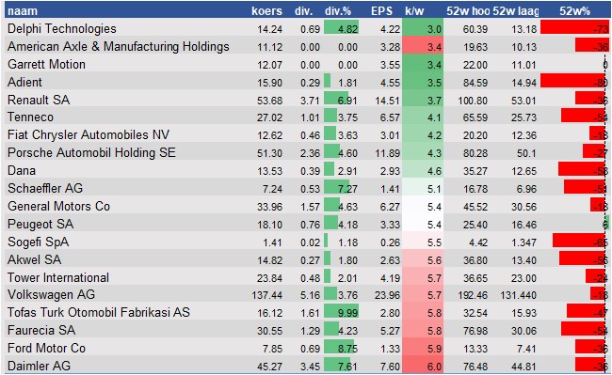This screenshot has width=612, height=375.
Task: Click the Volkswagen AG koers value 137.44
Action: [267, 295]
